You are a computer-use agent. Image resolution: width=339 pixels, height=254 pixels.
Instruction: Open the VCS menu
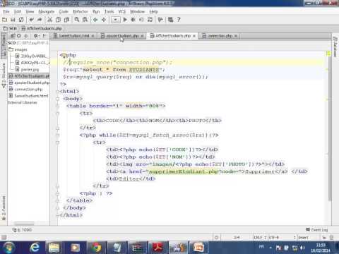121,11
